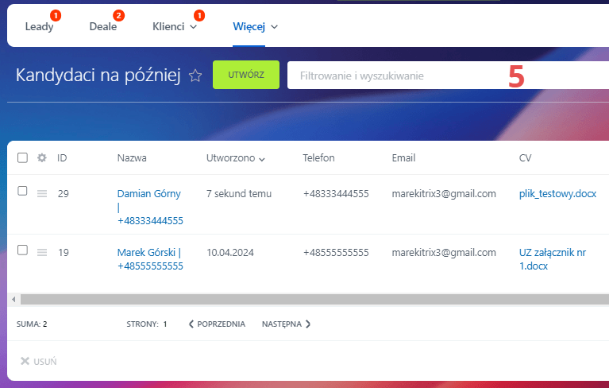
Task: Open Damian Górny candidate record
Action: pyautogui.click(x=148, y=193)
